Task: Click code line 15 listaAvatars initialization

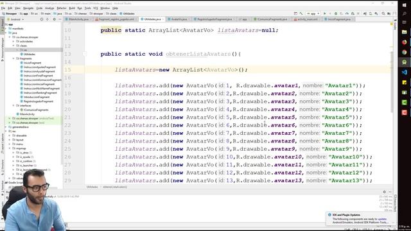Action: point(181,70)
